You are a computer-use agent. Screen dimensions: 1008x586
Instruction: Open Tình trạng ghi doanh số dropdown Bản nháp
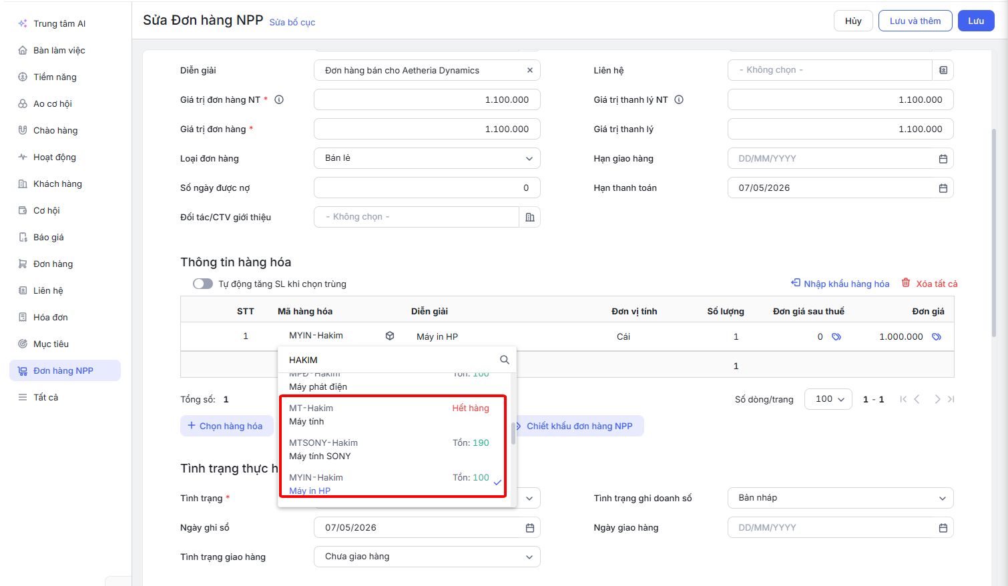[840, 498]
